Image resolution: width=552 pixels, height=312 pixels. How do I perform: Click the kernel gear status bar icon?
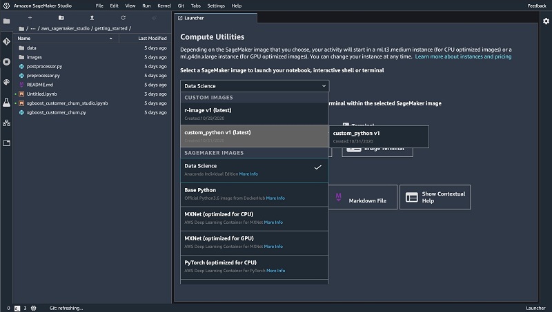coord(33,308)
